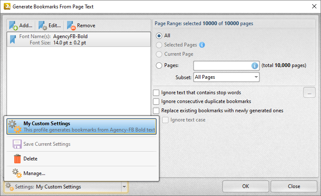Expand the Settings profile dropdown arrow
321x196 pixels.
click(x=124, y=187)
